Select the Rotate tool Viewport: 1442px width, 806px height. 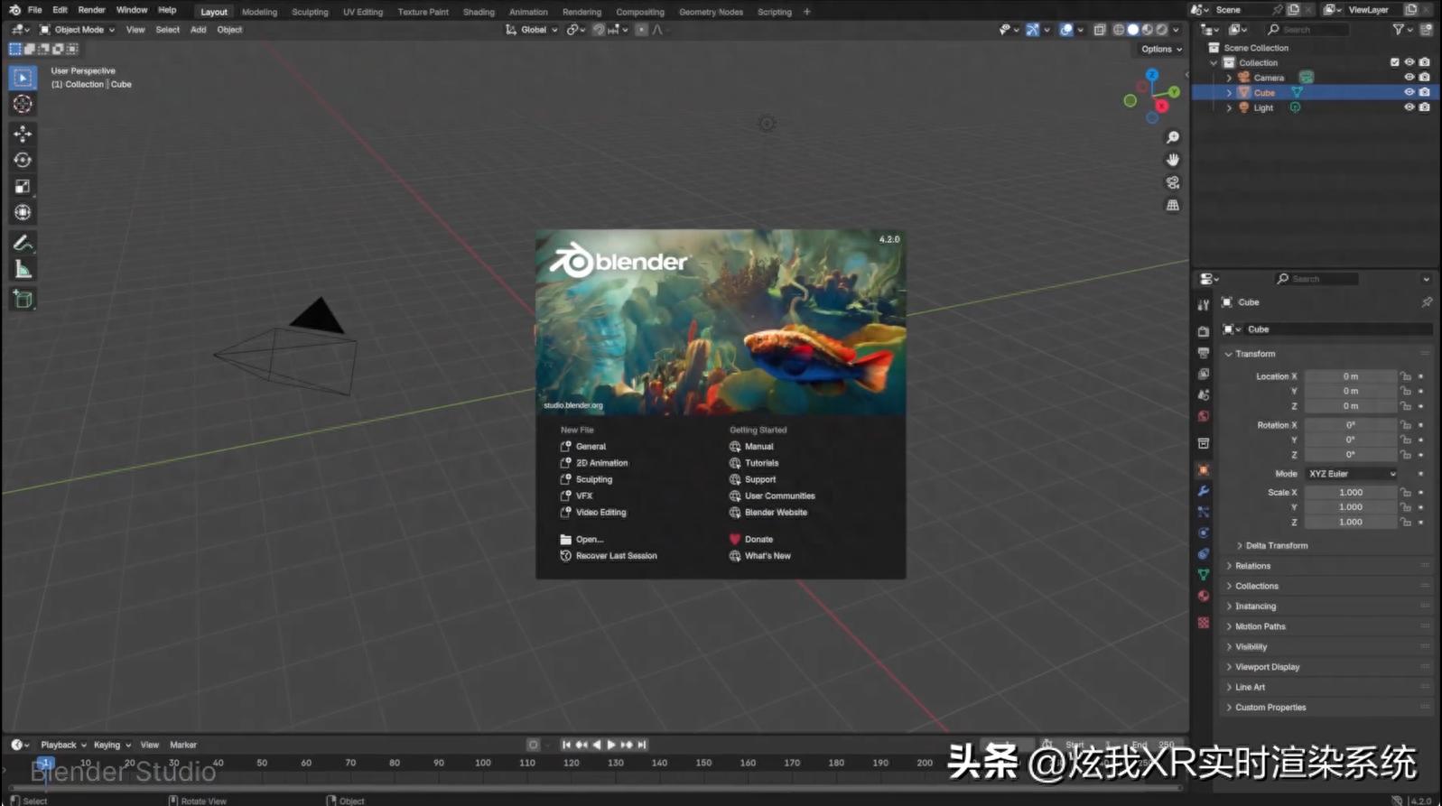point(23,160)
